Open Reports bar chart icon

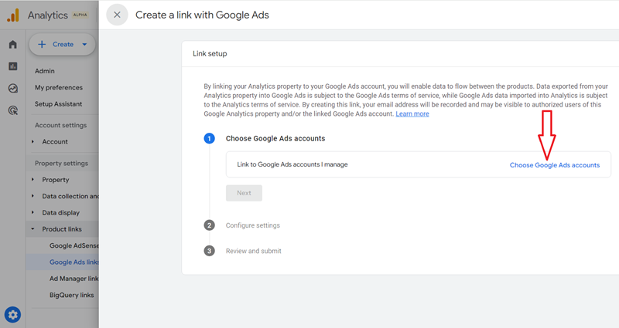[13, 66]
